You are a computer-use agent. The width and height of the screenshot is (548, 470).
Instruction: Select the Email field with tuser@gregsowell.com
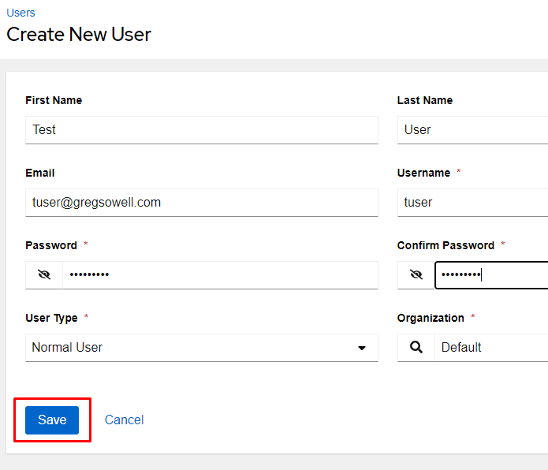point(201,202)
